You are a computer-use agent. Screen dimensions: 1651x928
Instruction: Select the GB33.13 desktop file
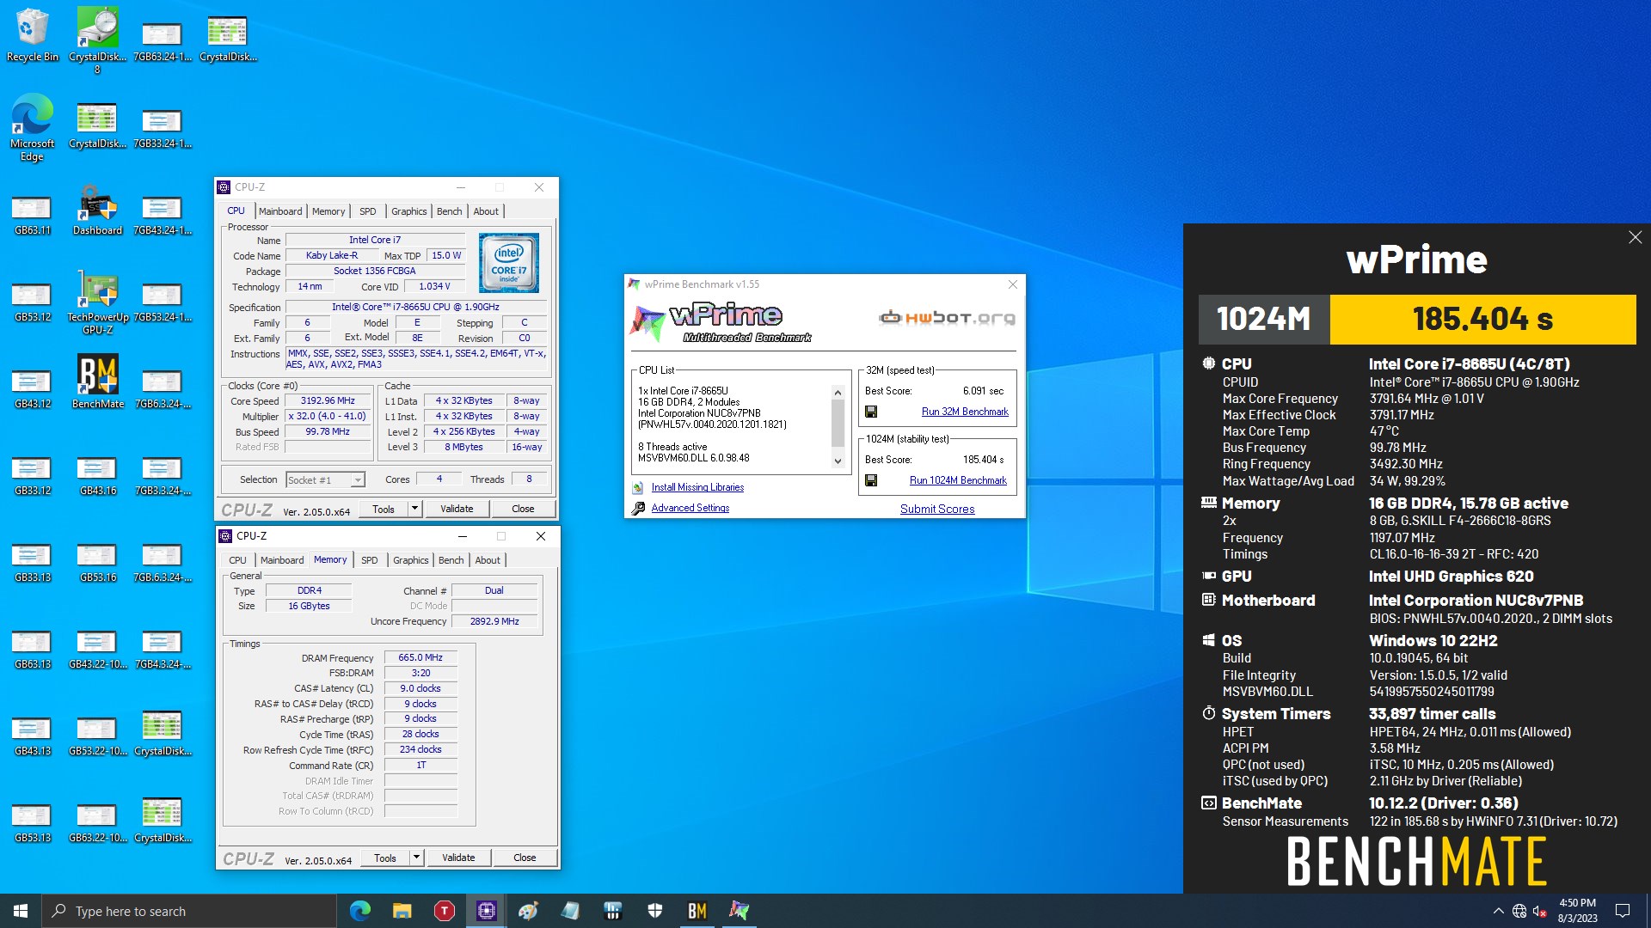pos(32,562)
